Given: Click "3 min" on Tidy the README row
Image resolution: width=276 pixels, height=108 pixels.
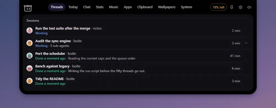Looking at the screenshot, I should 236,81.
